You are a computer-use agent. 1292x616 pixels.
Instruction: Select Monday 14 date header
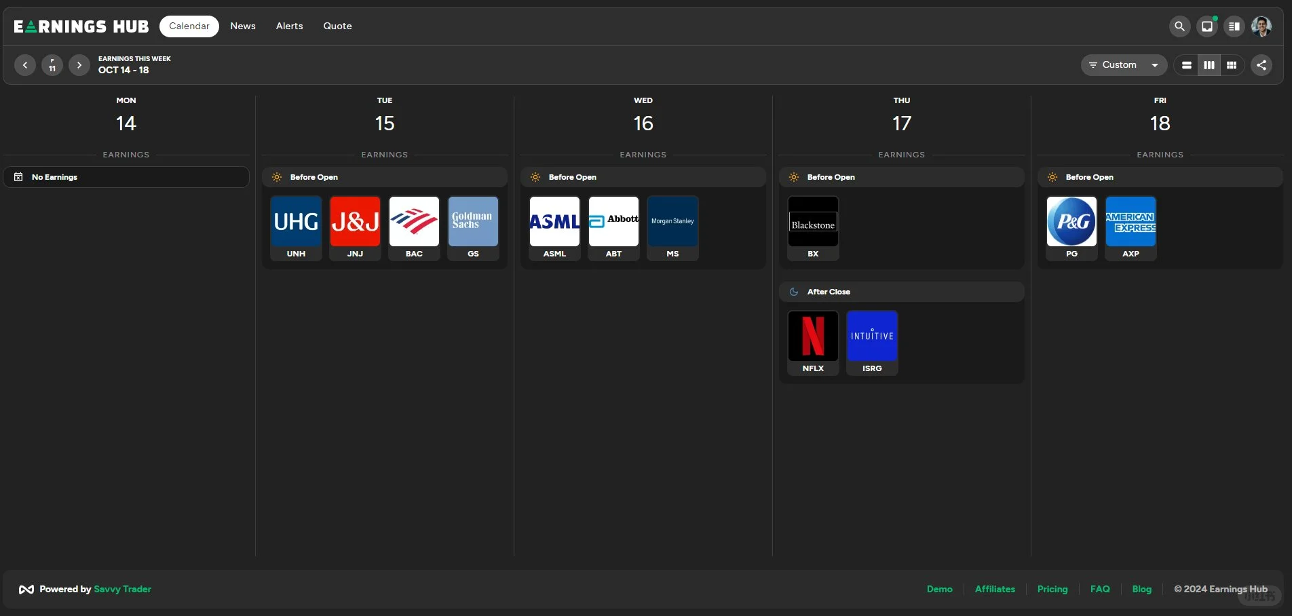[126, 115]
